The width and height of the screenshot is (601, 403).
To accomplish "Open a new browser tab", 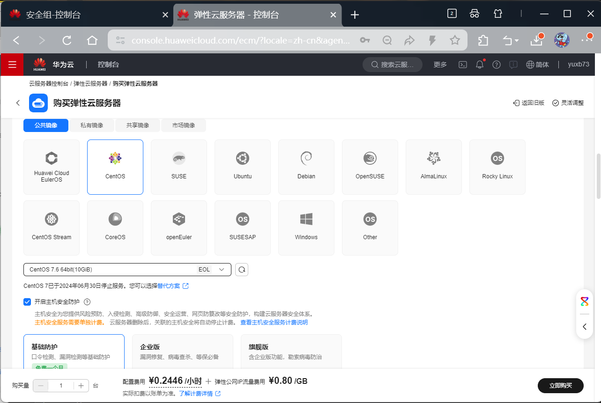I will [x=355, y=15].
